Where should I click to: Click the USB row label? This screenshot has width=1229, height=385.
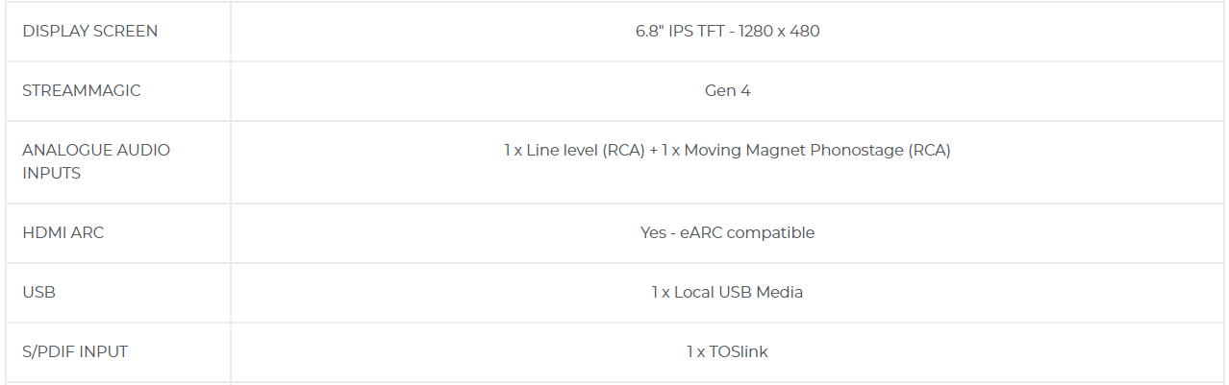(x=38, y=292)
